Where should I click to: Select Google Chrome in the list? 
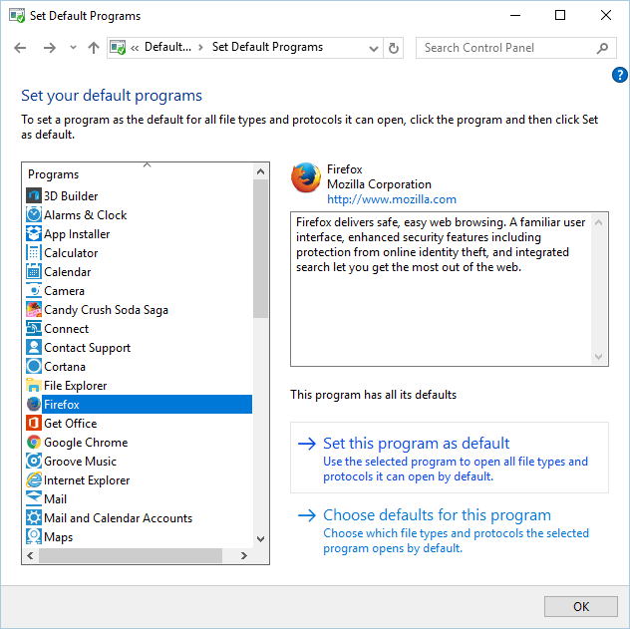(x=86, y=443)
